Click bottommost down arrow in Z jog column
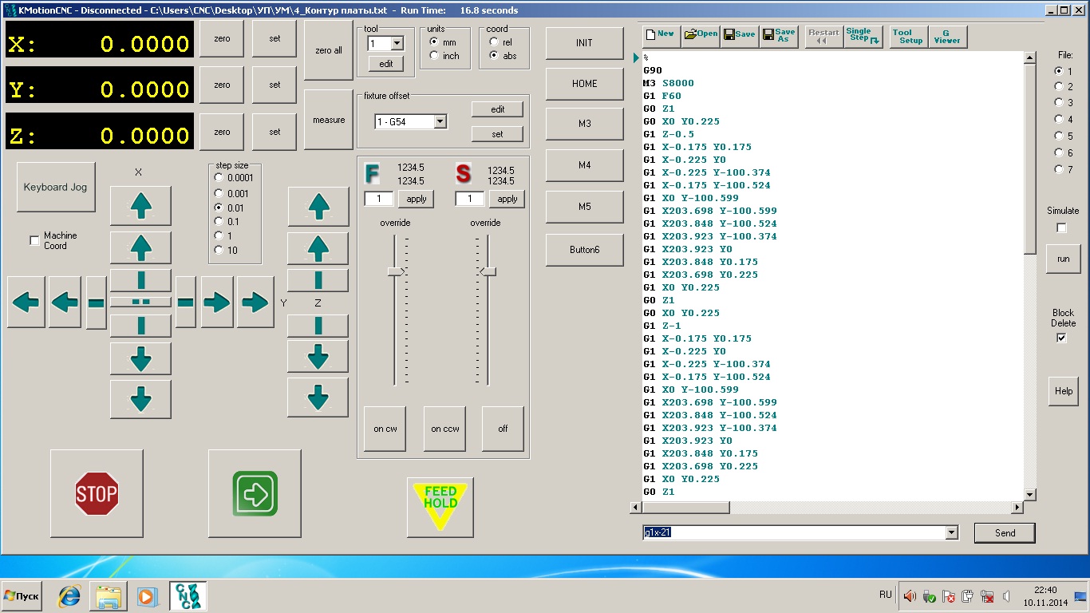The height and width of the screenshot is (613, 1090). [318, 397]
